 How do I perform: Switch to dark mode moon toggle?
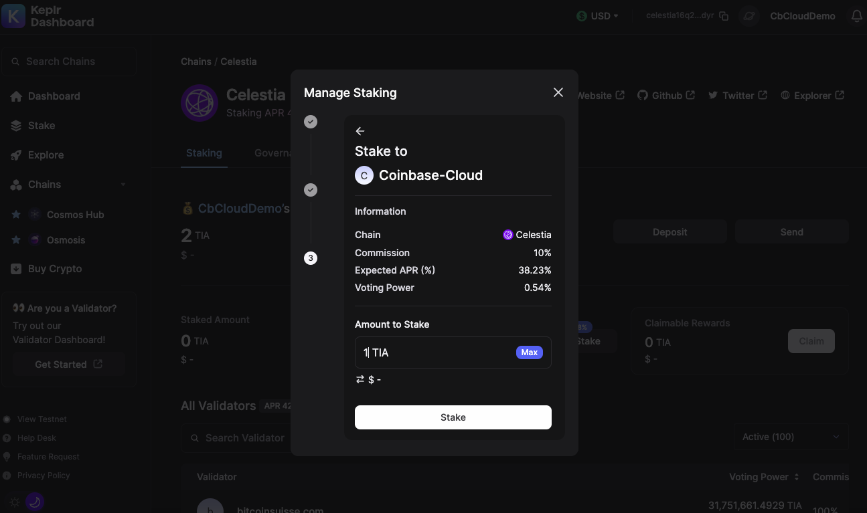pos(35,502)
